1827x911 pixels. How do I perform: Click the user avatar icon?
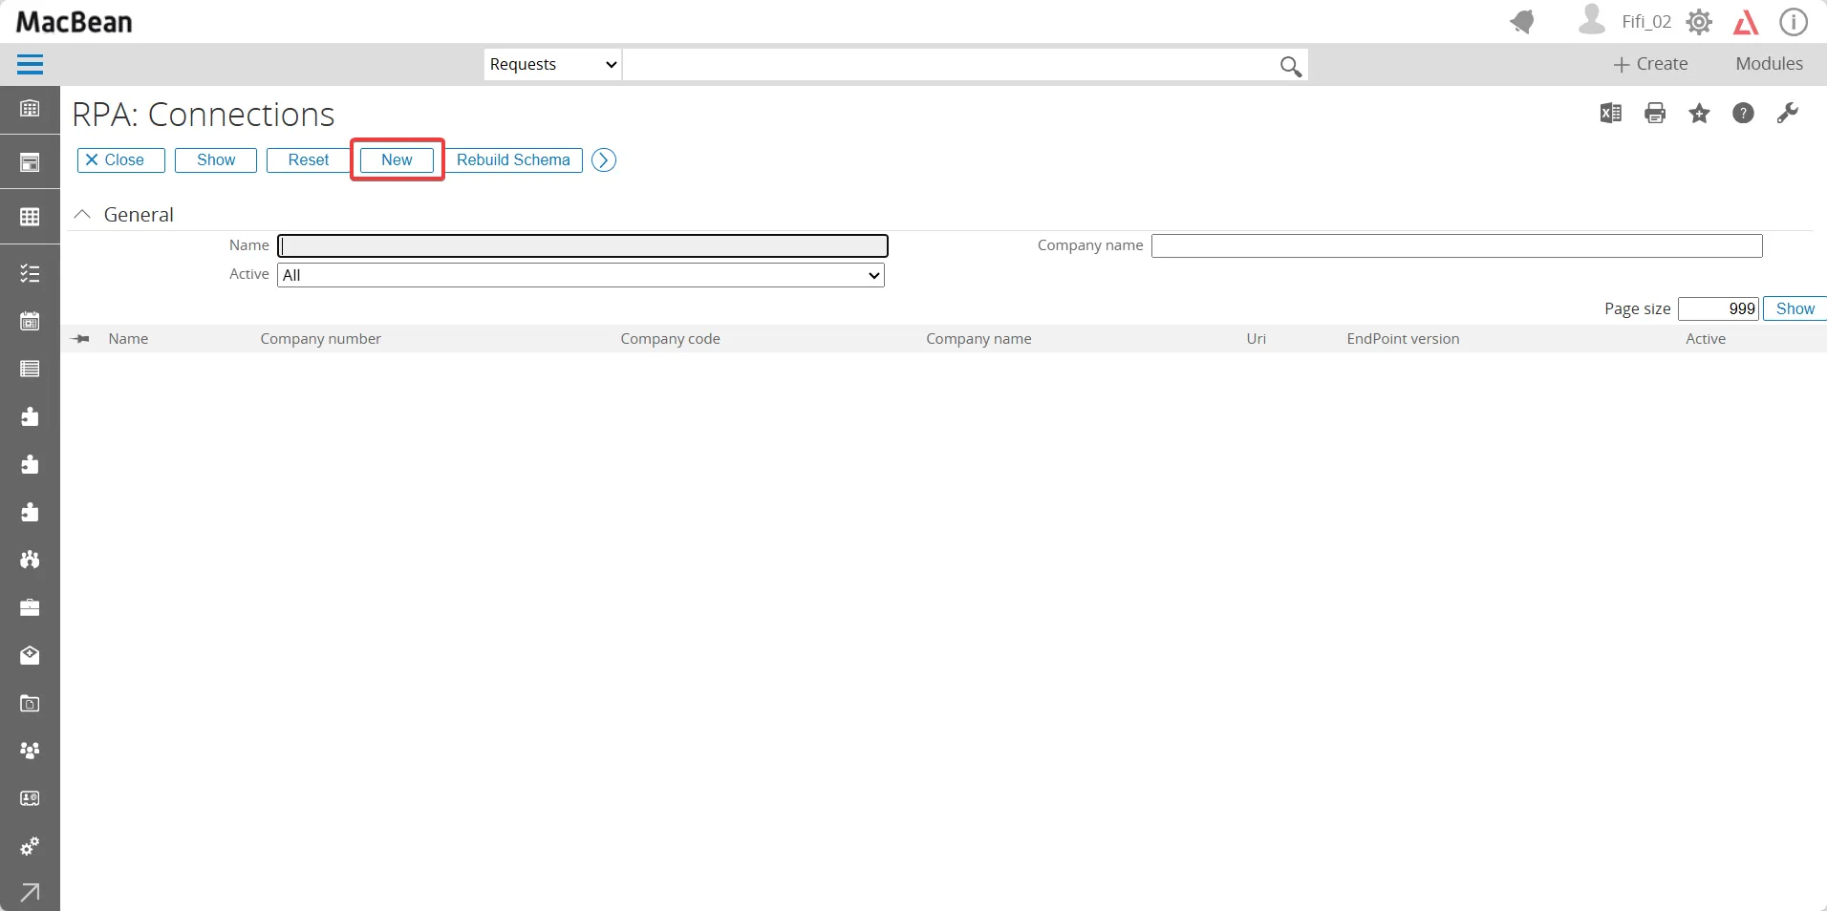point(1592,20)
